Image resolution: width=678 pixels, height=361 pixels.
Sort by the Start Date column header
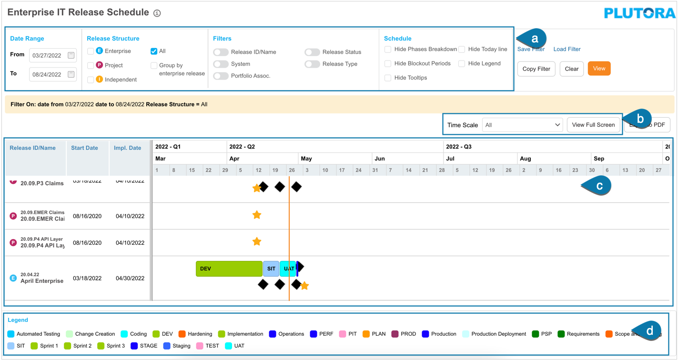(x=84, y=148)
